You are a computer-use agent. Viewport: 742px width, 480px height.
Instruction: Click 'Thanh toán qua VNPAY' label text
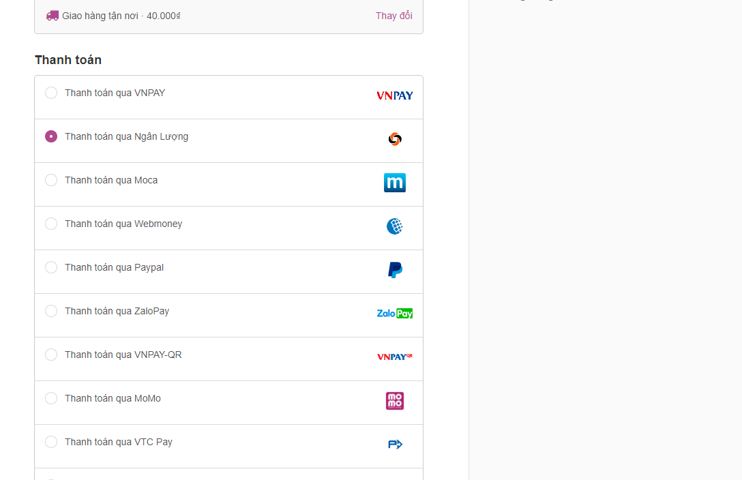pos(115,93)
